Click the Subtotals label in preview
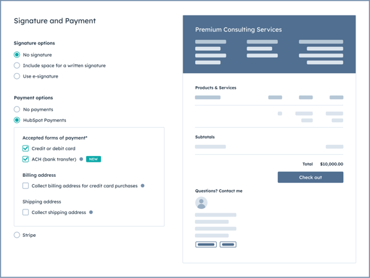This screenshot has width=370, height=278. 205,137
